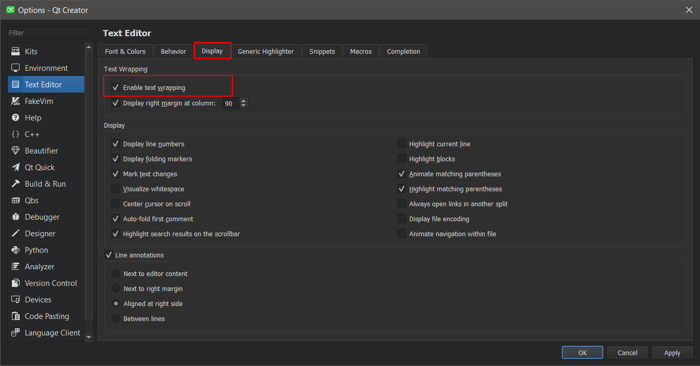The image size is (700, 366).
Task: Enable Always open links in another split
Action: [x=402, y=204]
